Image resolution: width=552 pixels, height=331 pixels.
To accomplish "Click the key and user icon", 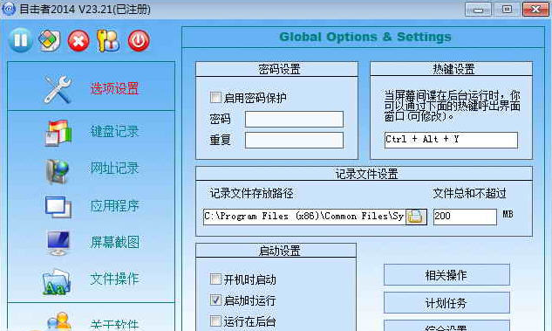I will [108, 41].
